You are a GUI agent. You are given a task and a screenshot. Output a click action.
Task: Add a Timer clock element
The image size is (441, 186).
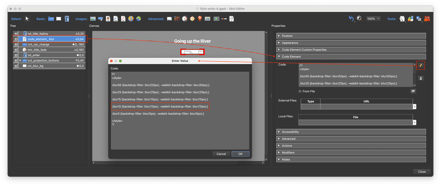[x=184, y=19]
